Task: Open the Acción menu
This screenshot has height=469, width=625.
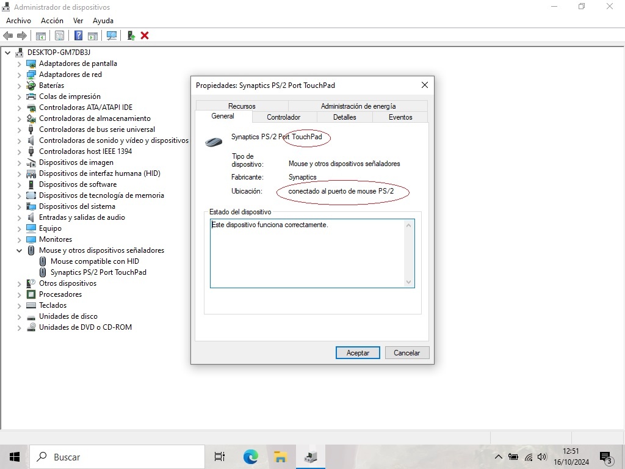Action: coord(52,21)
